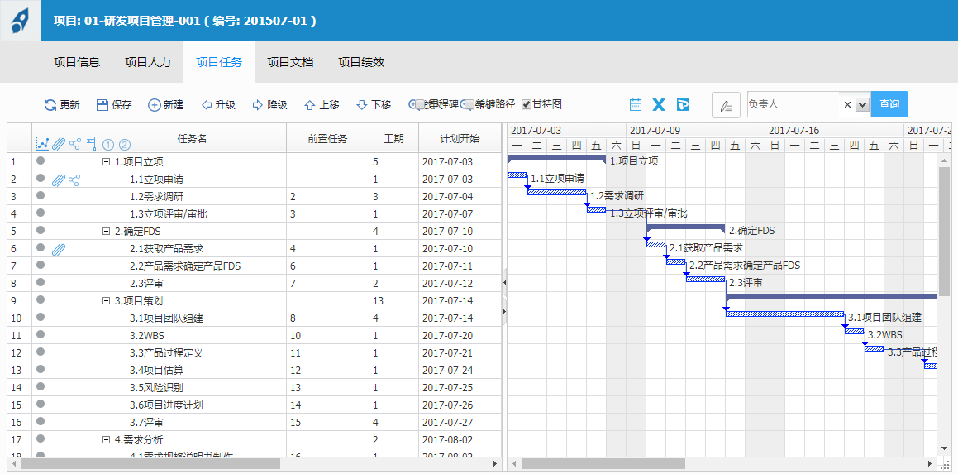
Task: Click the 更新 refresh icon
Action: click(50, 105)
